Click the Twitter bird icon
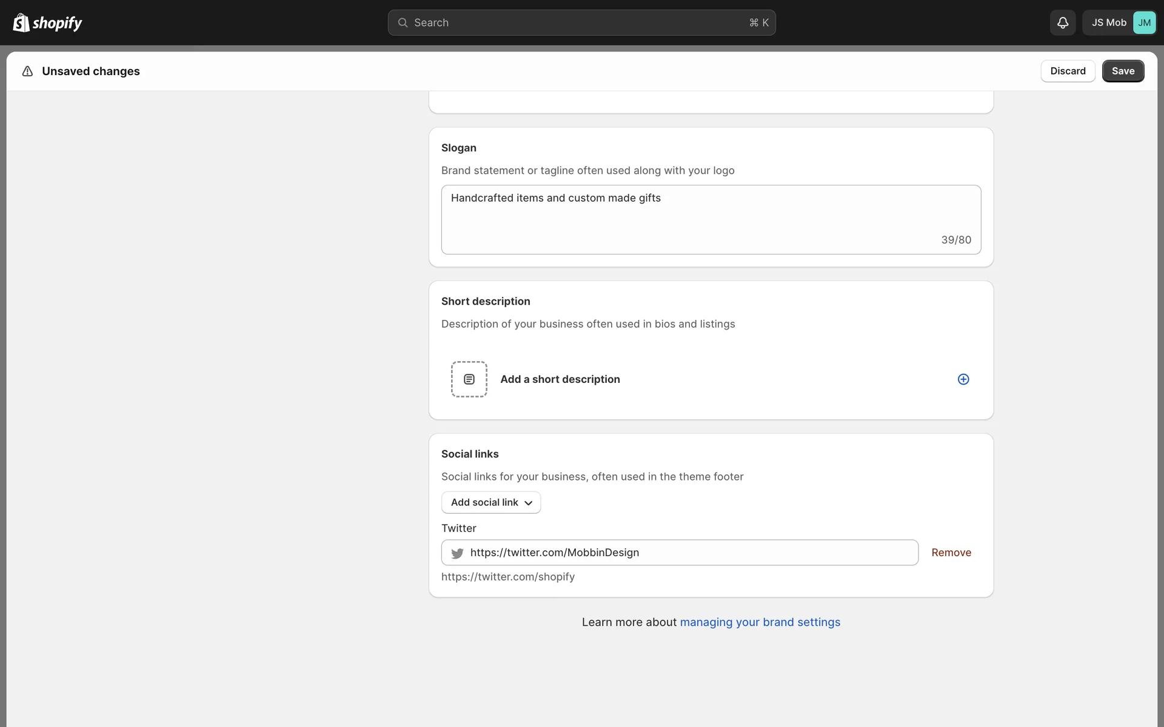Screen dimensions: 1164x727 (x=457, y=553)
